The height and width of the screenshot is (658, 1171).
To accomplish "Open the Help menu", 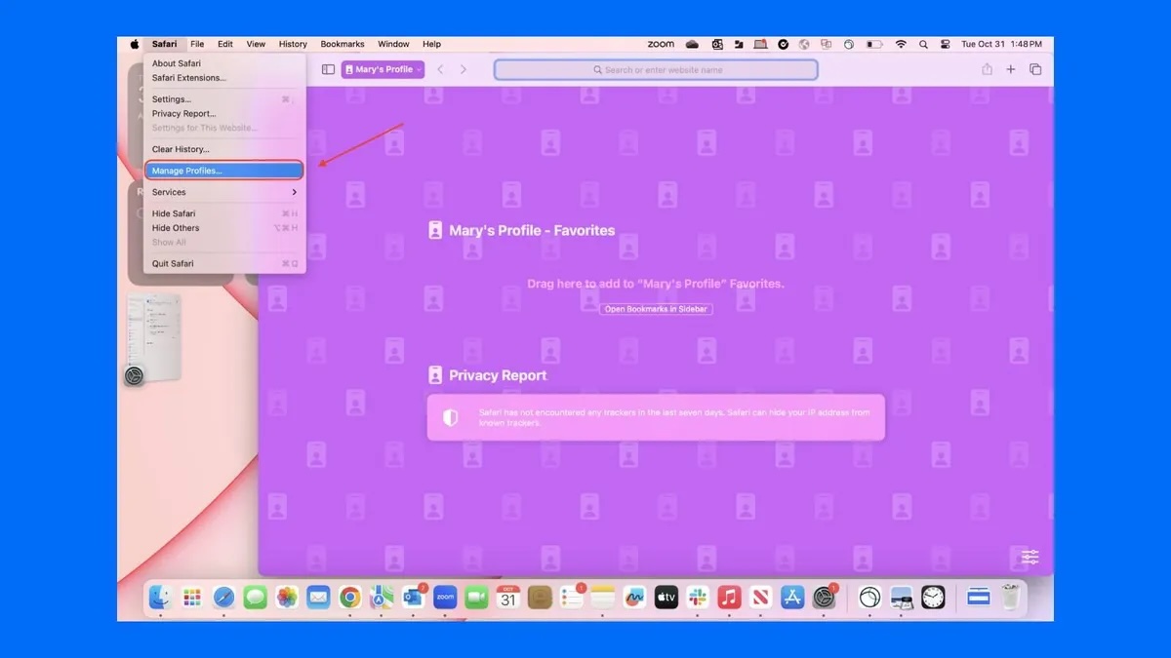I will click(431, 44).
